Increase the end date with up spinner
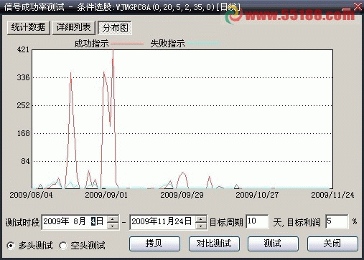Image resolution: width=364 pixels, height=260 pixels. pyautogui.click(x=201, y=218)
